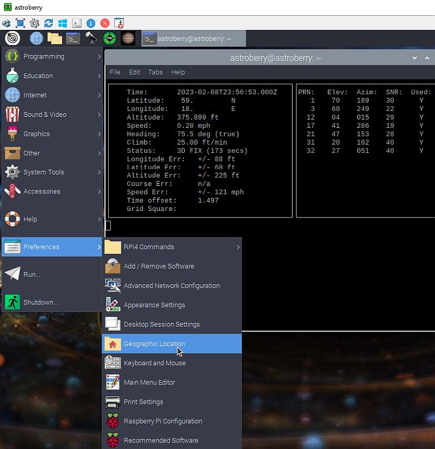Click the terminal titlebar down chevron button
The width and height of the screenshot is (435, 449).
tap(414, 58)
